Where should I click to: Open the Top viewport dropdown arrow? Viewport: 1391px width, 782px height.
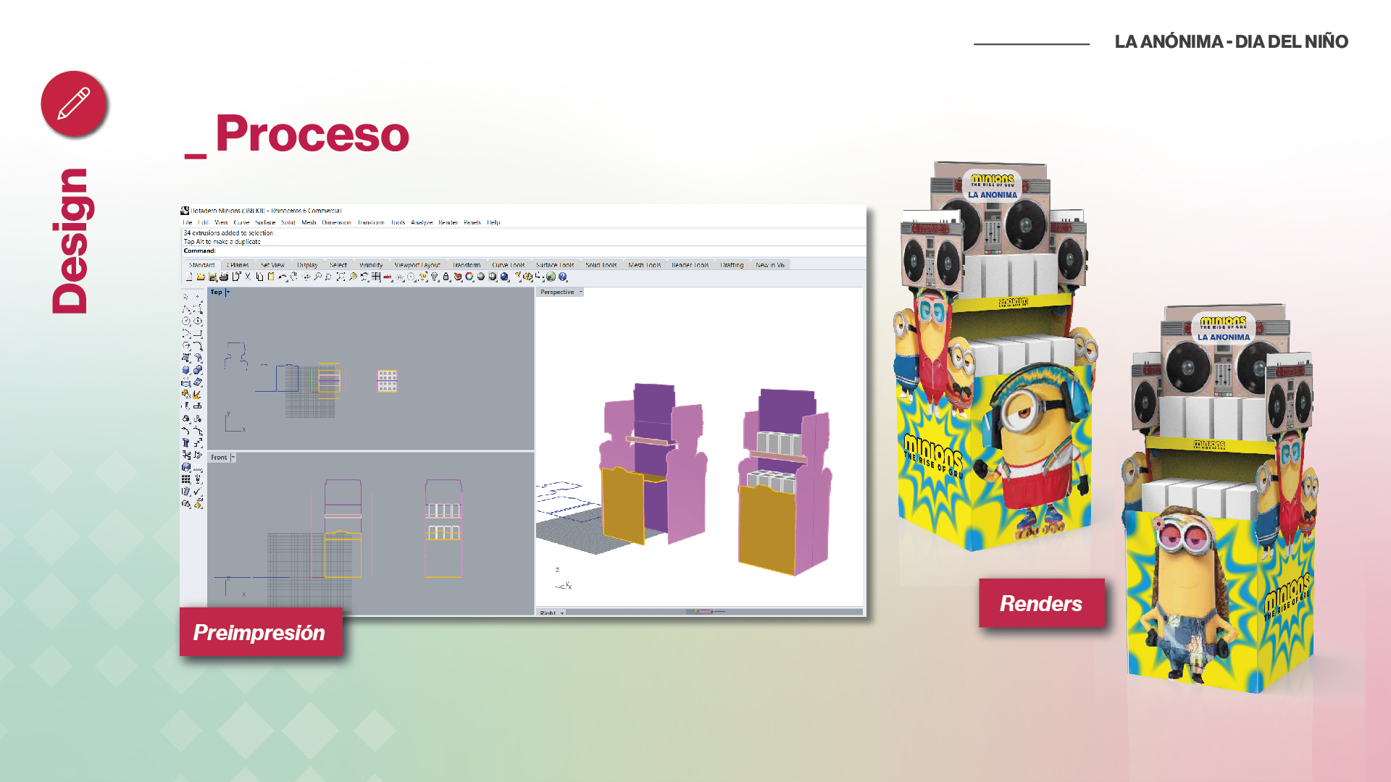pyautogui.click(x=227, y=293)
